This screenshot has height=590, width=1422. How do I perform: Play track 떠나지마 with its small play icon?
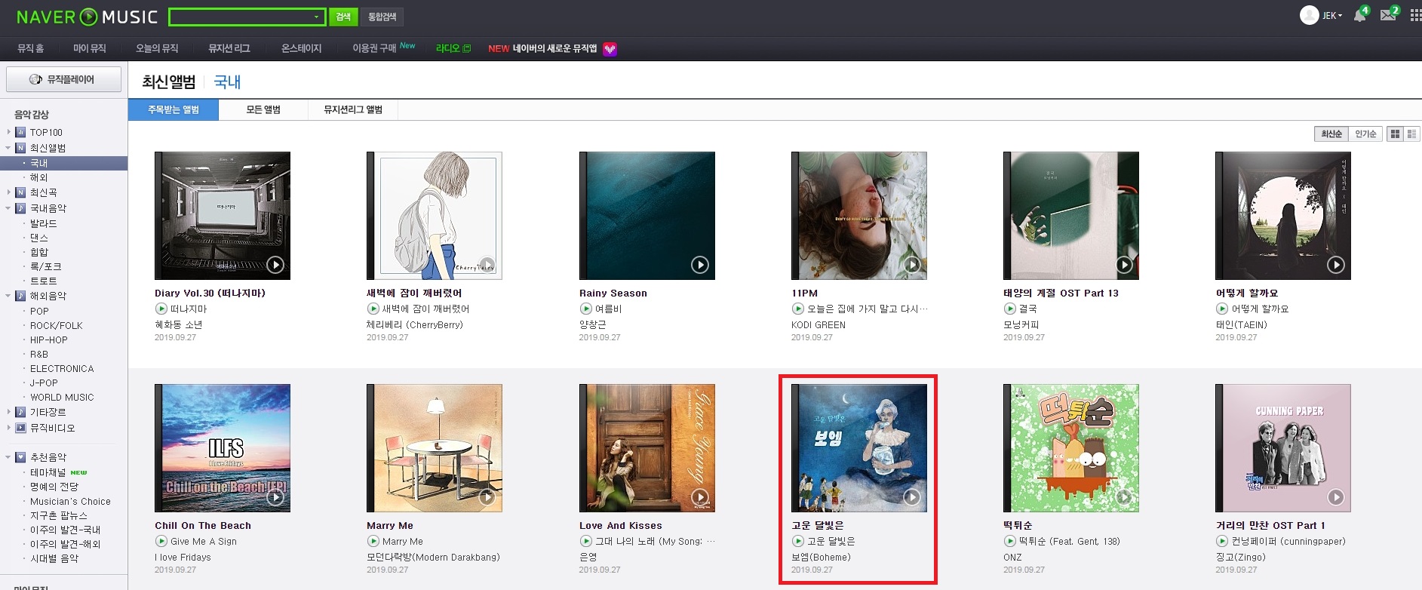(x=161, y=309)
